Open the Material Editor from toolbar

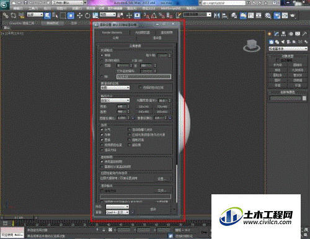pos(268,16)
